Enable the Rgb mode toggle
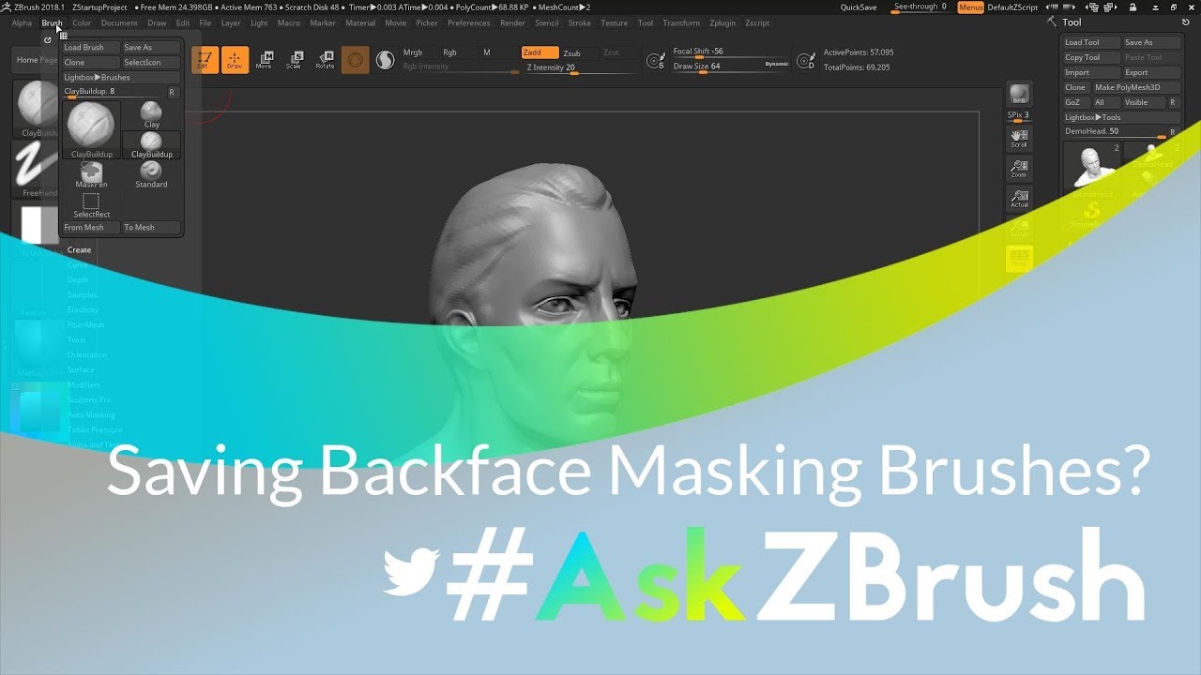Image resolution: width=1201 pixels, height=675 pixels. 450,52
